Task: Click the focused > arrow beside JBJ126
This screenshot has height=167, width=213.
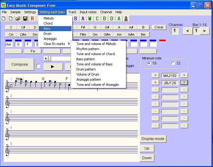Action: click(184, 82)
